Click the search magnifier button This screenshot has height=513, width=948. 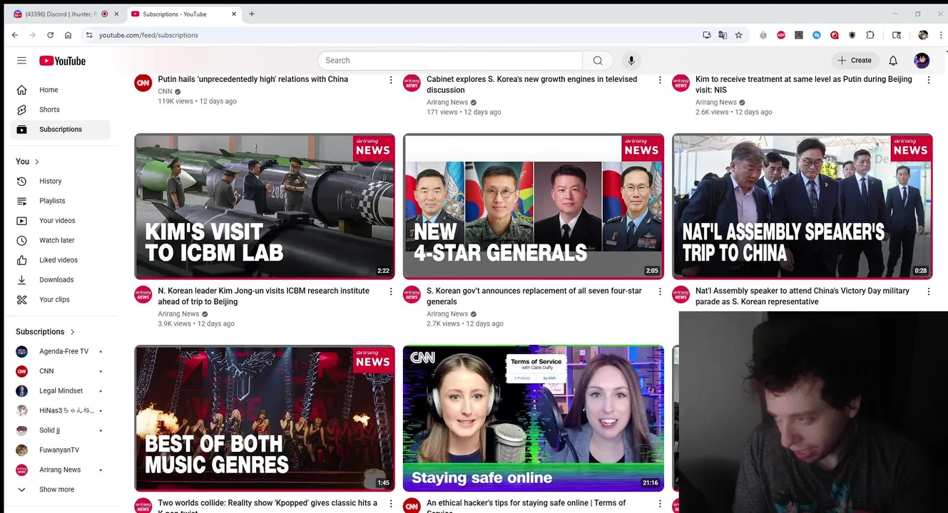(598, 61)
